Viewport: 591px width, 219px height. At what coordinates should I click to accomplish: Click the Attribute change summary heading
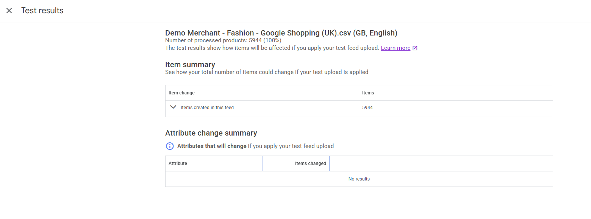click(x=211, y=133)
